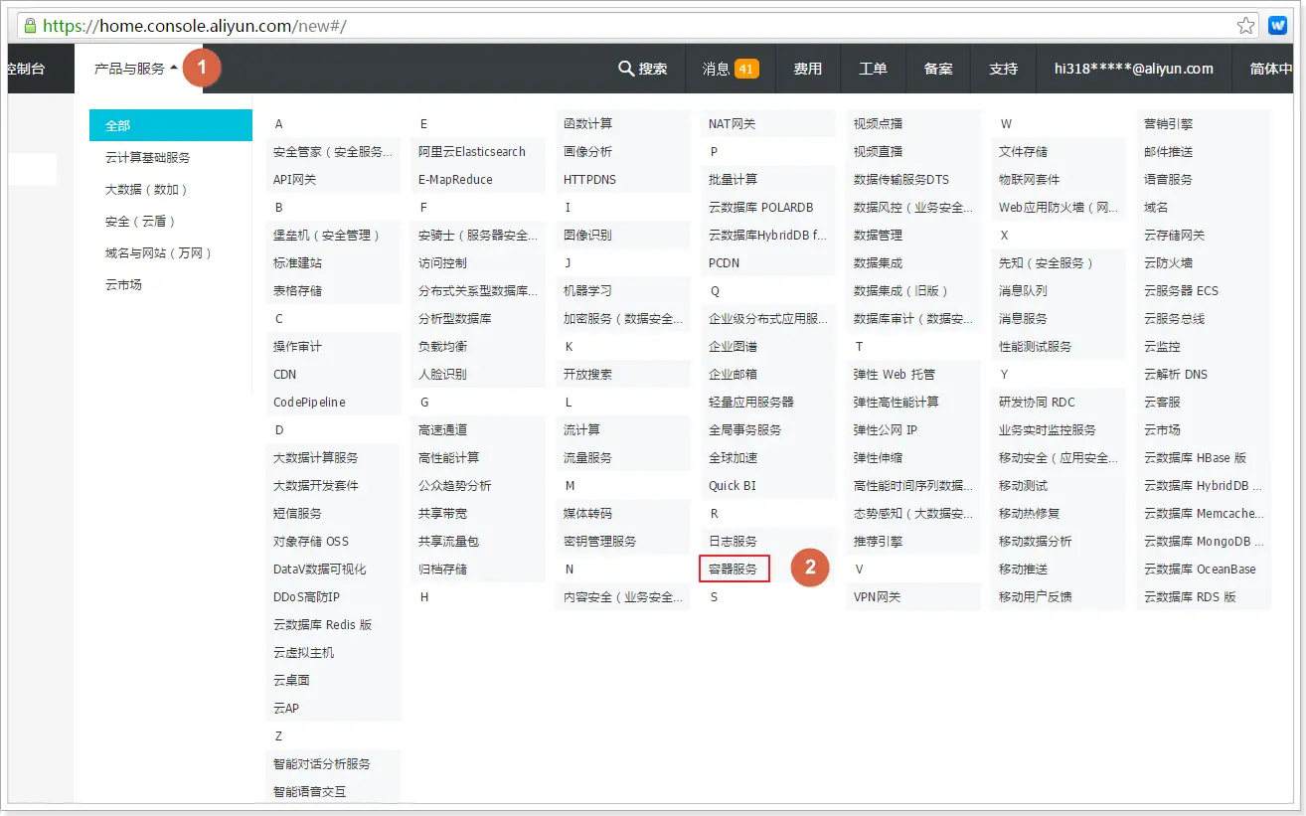The height and width of the screenshot is (816, 1306).
Task: Click the bookmark star icon in address bar
Action: (1245, 26)
